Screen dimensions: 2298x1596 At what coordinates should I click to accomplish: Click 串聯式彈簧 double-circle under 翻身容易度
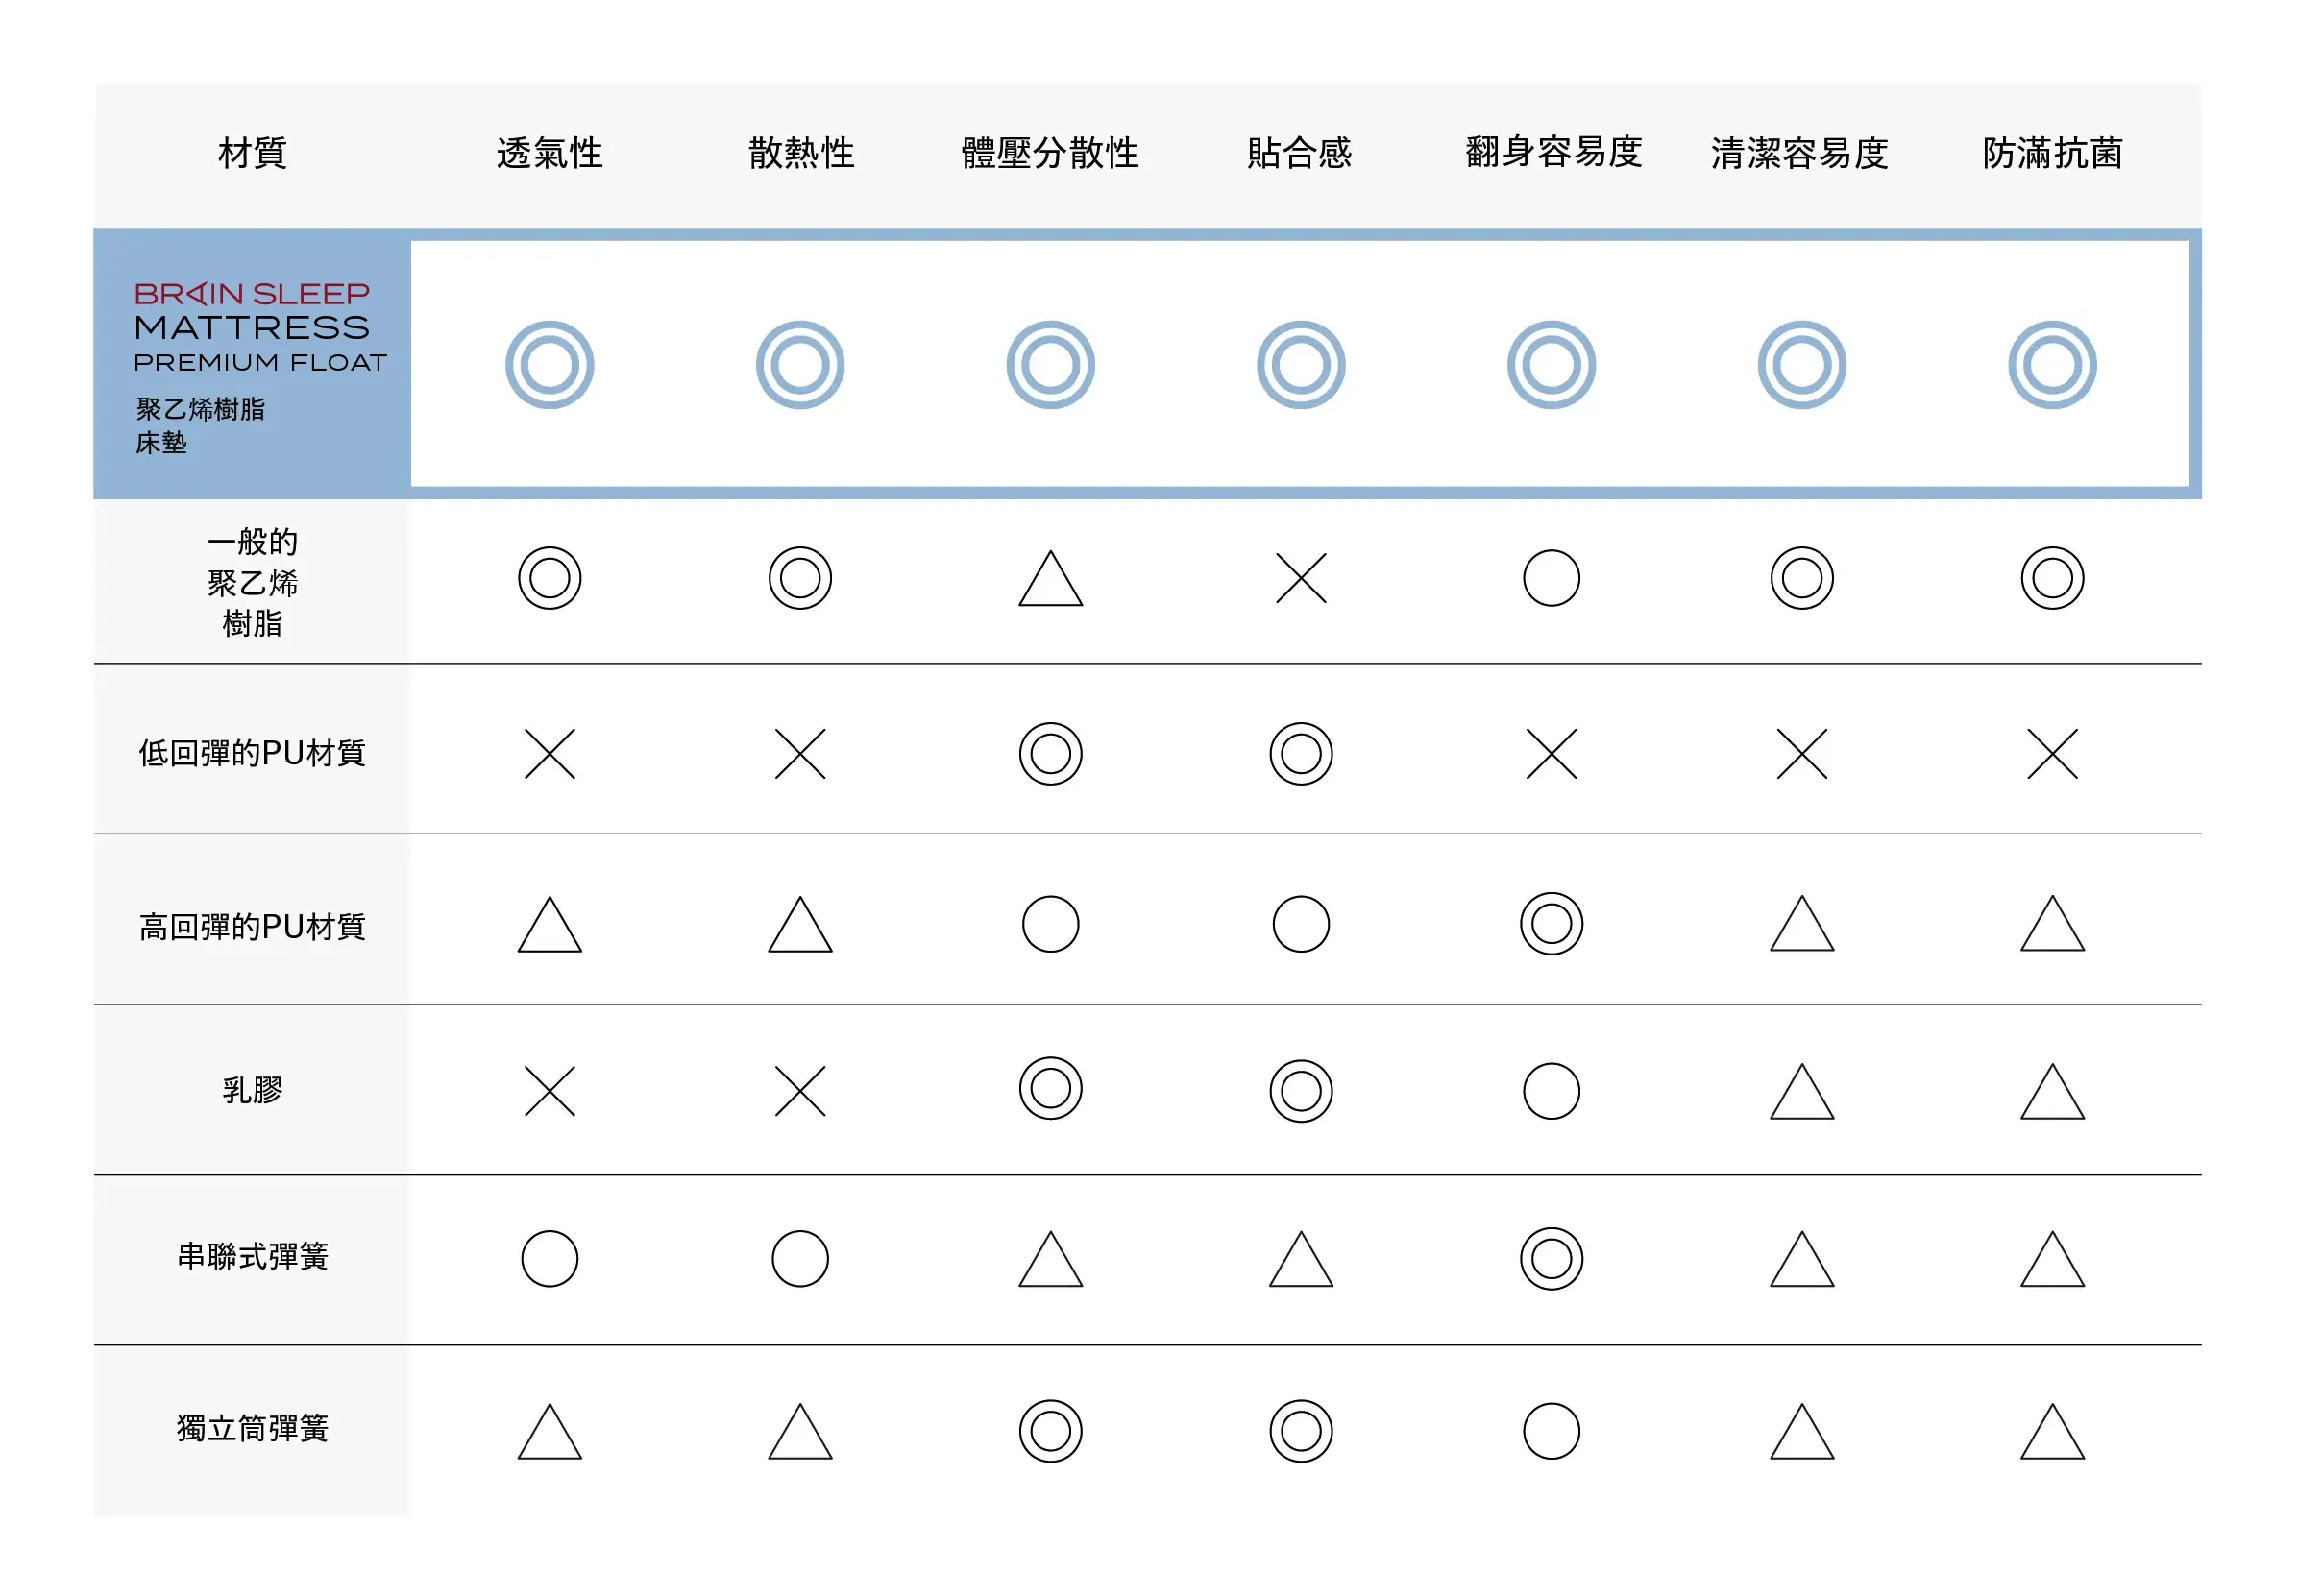coord(1551,1258)
